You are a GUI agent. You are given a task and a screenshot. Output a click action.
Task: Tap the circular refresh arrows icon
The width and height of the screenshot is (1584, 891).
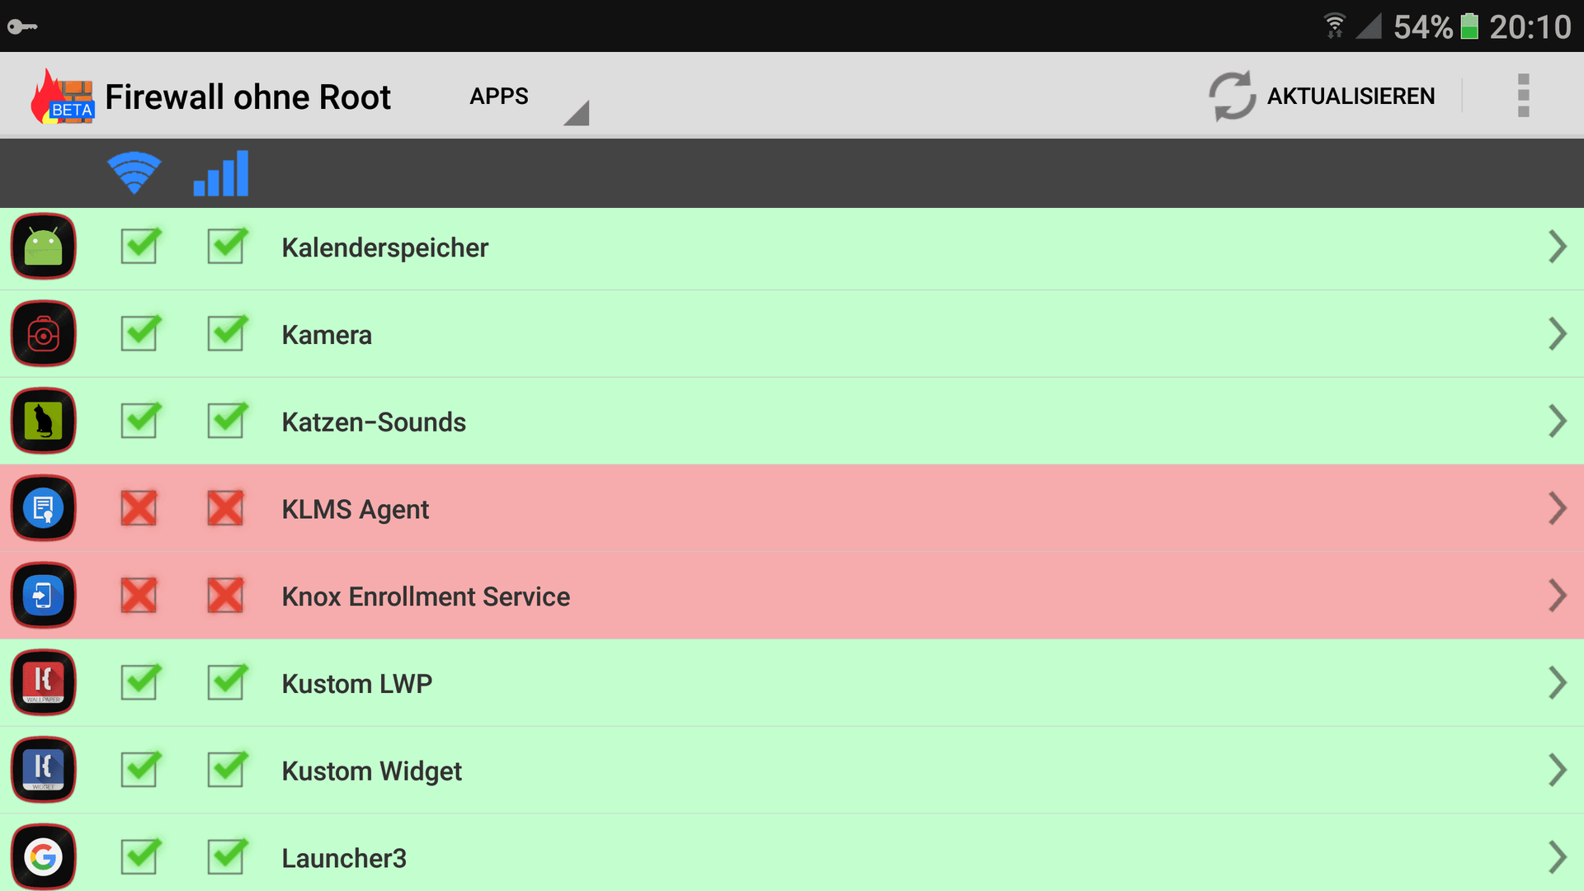pyautogui.click(x=1232, y=96)
